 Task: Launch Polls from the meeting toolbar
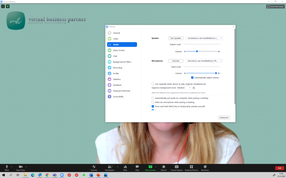point(125,167)
